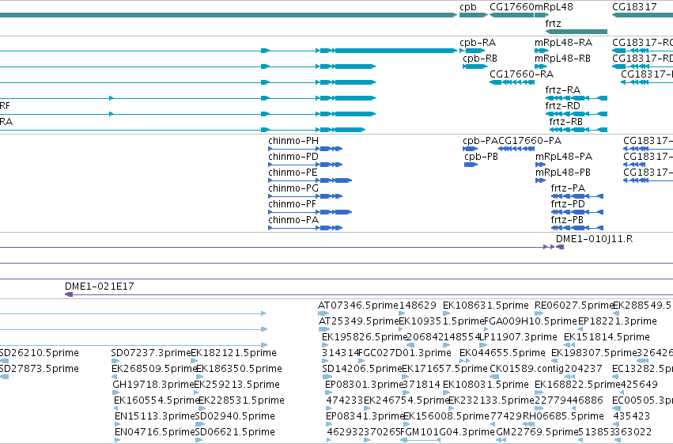Select the CG18317 gene feature
This screenshot has height=444, width=673.
pyautogui.click(x=642, y=15)
